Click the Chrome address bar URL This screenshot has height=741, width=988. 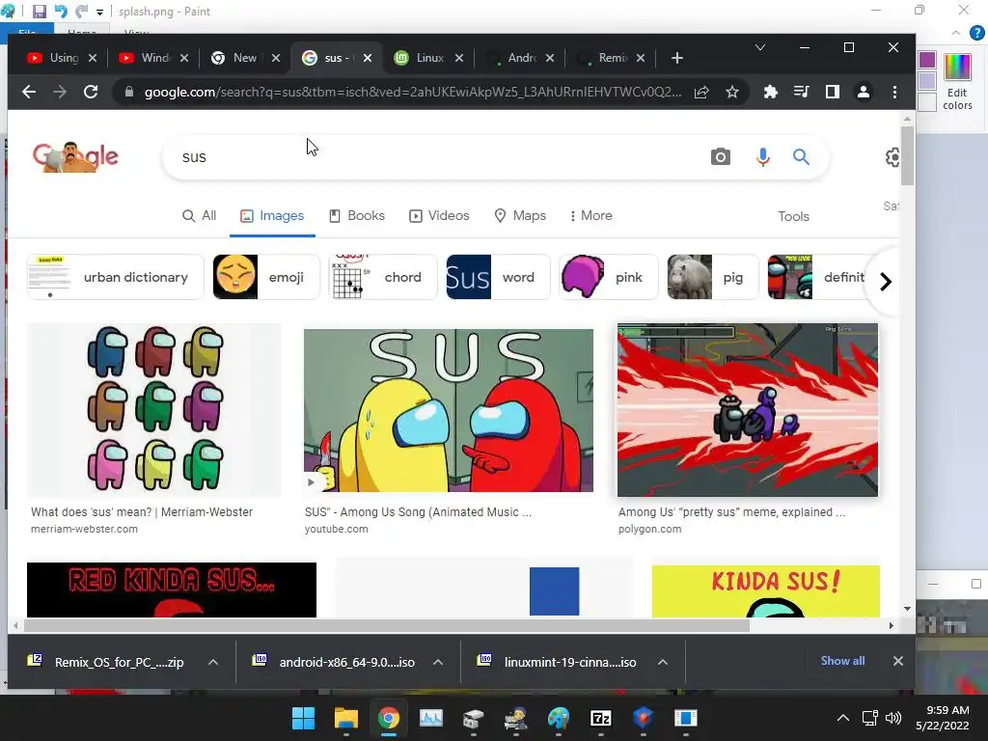(413, 92)
